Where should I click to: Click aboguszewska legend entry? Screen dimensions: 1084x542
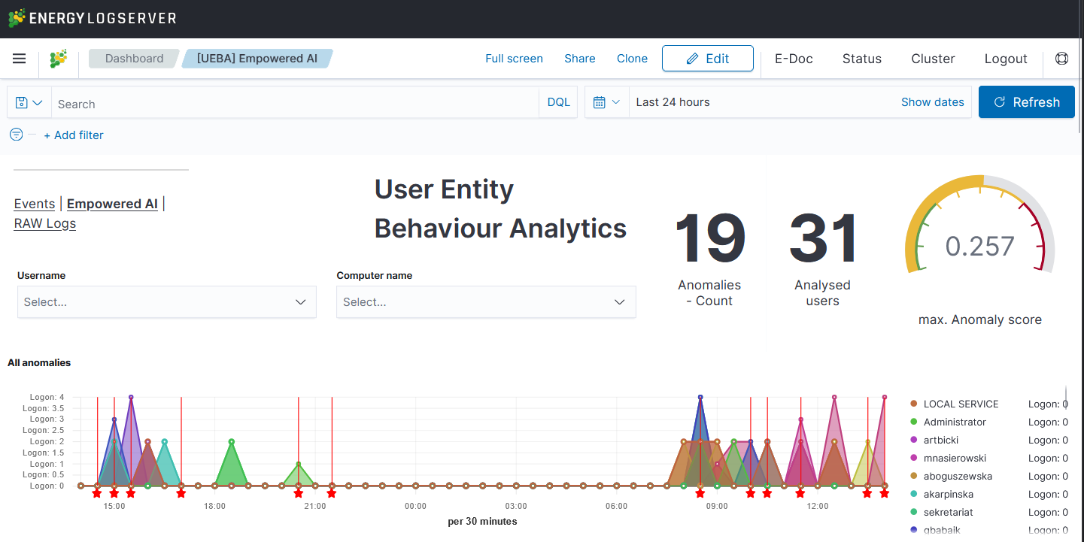[958, 476]
